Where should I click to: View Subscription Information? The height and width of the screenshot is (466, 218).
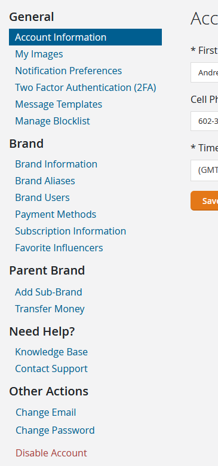click(x=70, y=231)
